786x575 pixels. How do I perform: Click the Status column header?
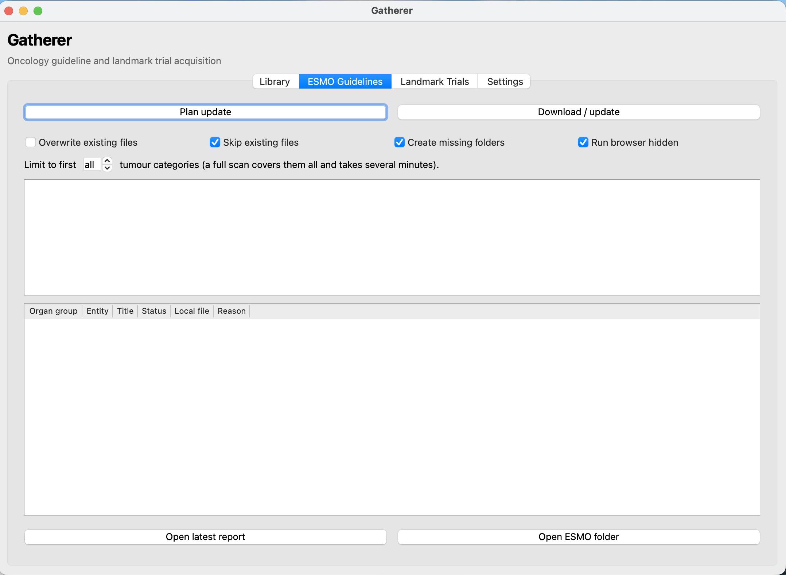154,311
